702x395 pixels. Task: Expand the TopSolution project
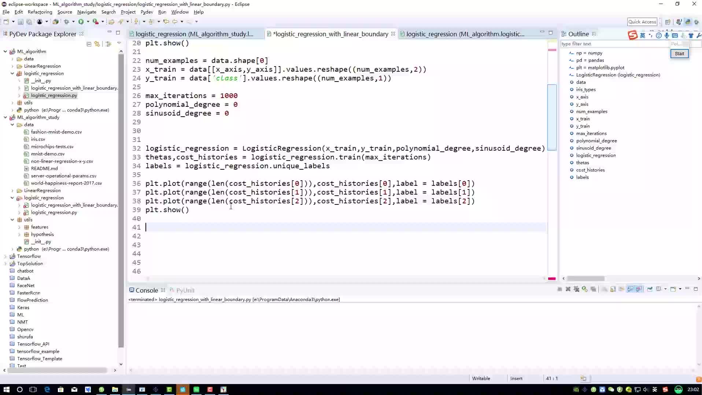coord(5,264)
